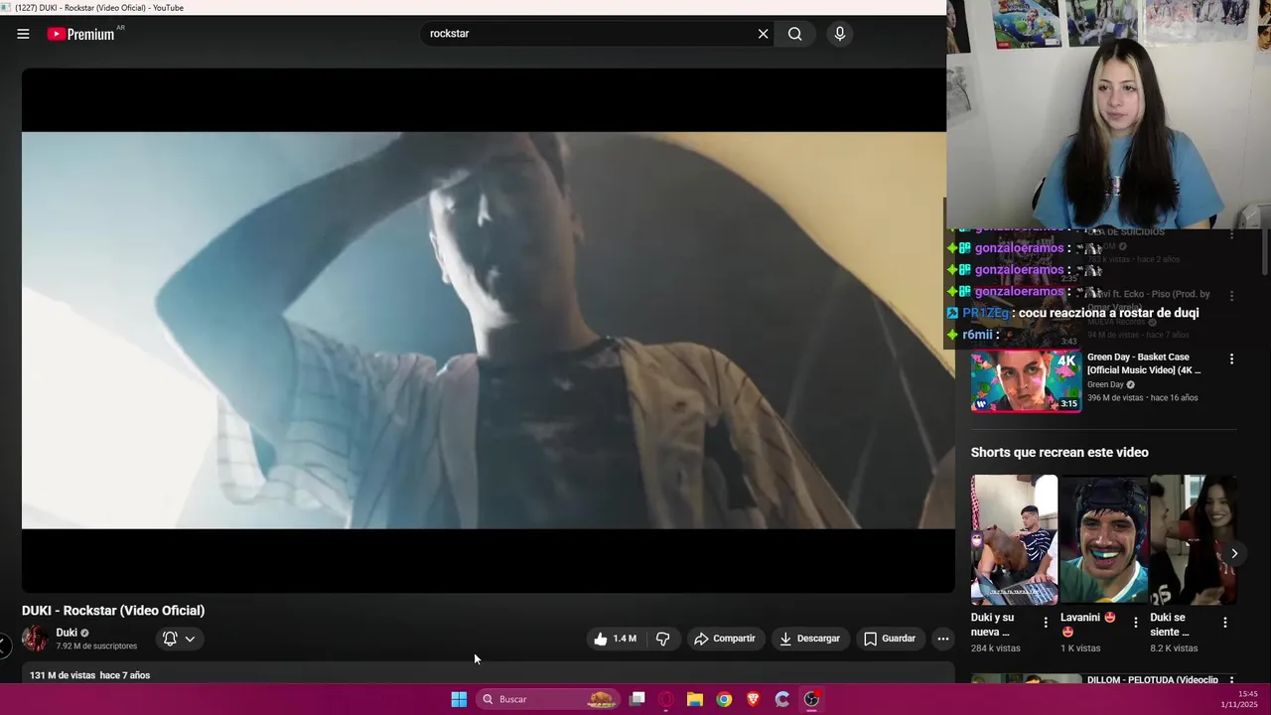Click the 'Shorts que recrean este video' heading
The height and width of the screenshot is (715, 1271).
click(x=1059, y=452)
